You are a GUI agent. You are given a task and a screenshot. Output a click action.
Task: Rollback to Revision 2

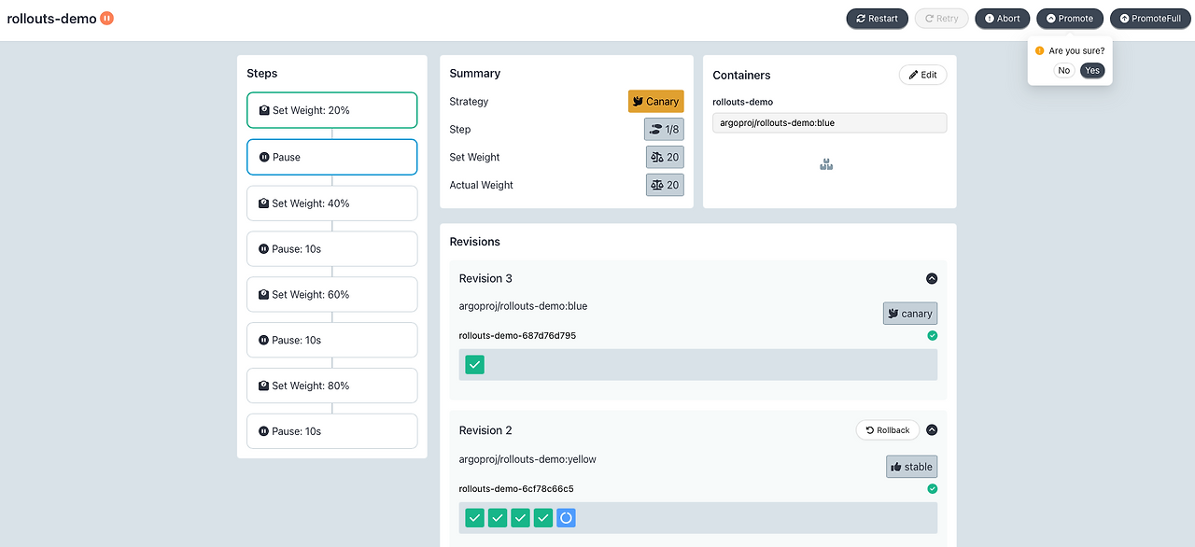click(887, 430)
